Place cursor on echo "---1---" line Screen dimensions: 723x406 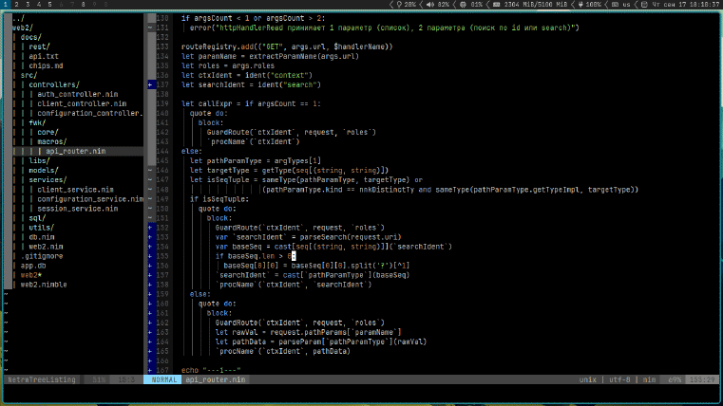point(211,371)
